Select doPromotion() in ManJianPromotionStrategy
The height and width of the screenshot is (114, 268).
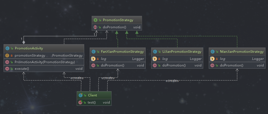tap(231, 65)
